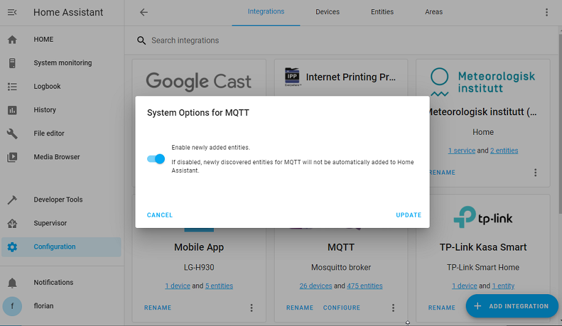
Task: Open Home in the sidebar
Action: click(x=61, y=39)
